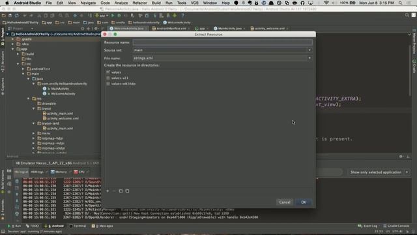This screenshot has width=417, height=235.
Task: Expand the menu folder in project tree
Action: (33, 133)
